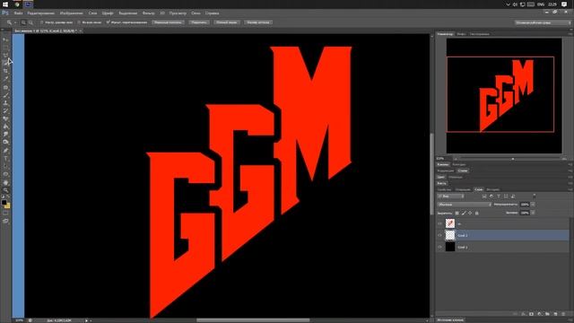Click the Fit Screen button
This screenshot has width=574, height=323.
click(199, 22)
